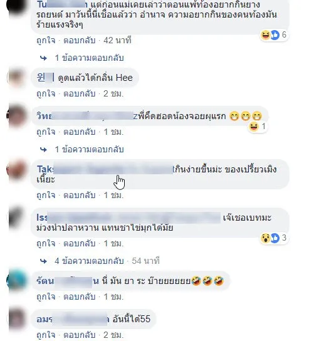Like the ดูดแล้วได้กลิ่น Hee comment
Viewport: 309px width, 341px height.
[x=46, y=94]
